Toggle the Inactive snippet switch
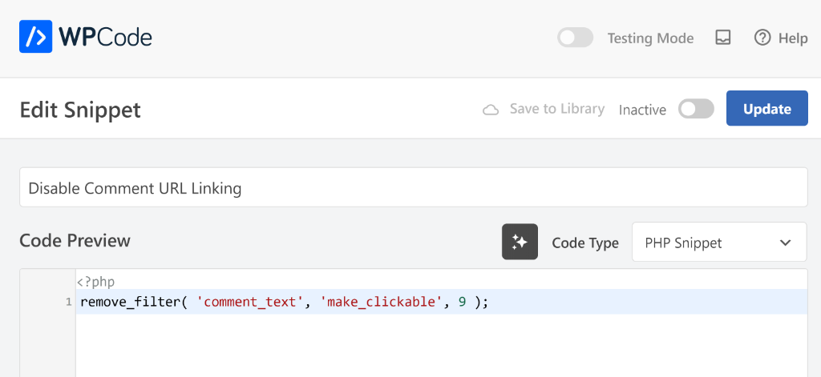This screenshot has height=377, width=821. click(696, 110)
